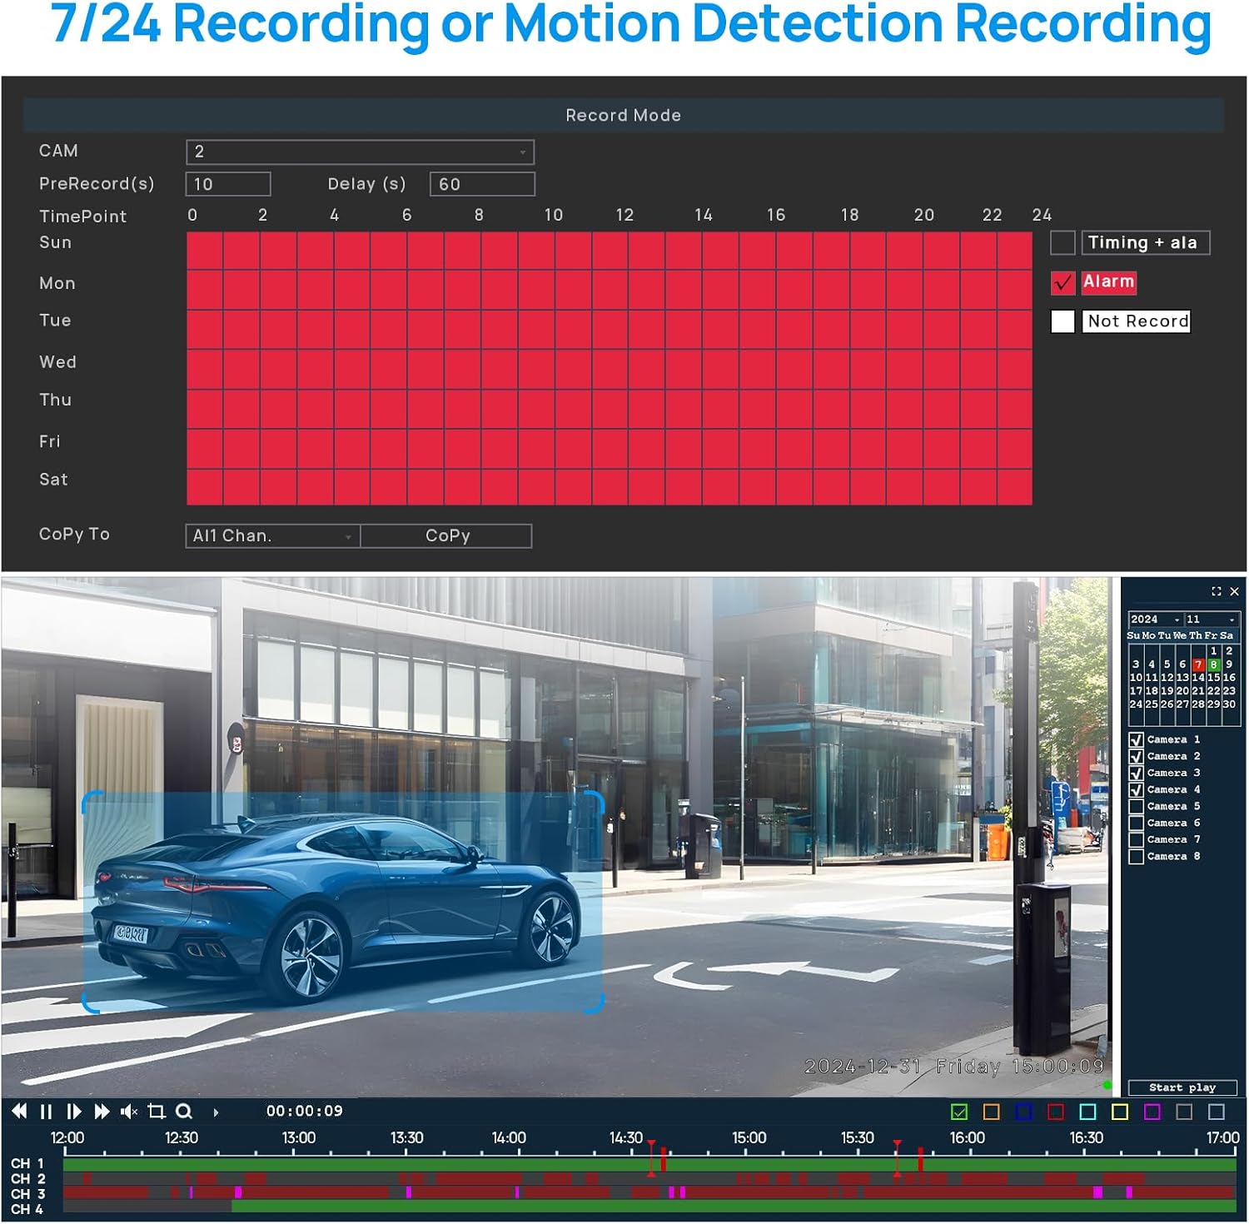Expand the year 2024 dropdown

tap(1156, 619)
